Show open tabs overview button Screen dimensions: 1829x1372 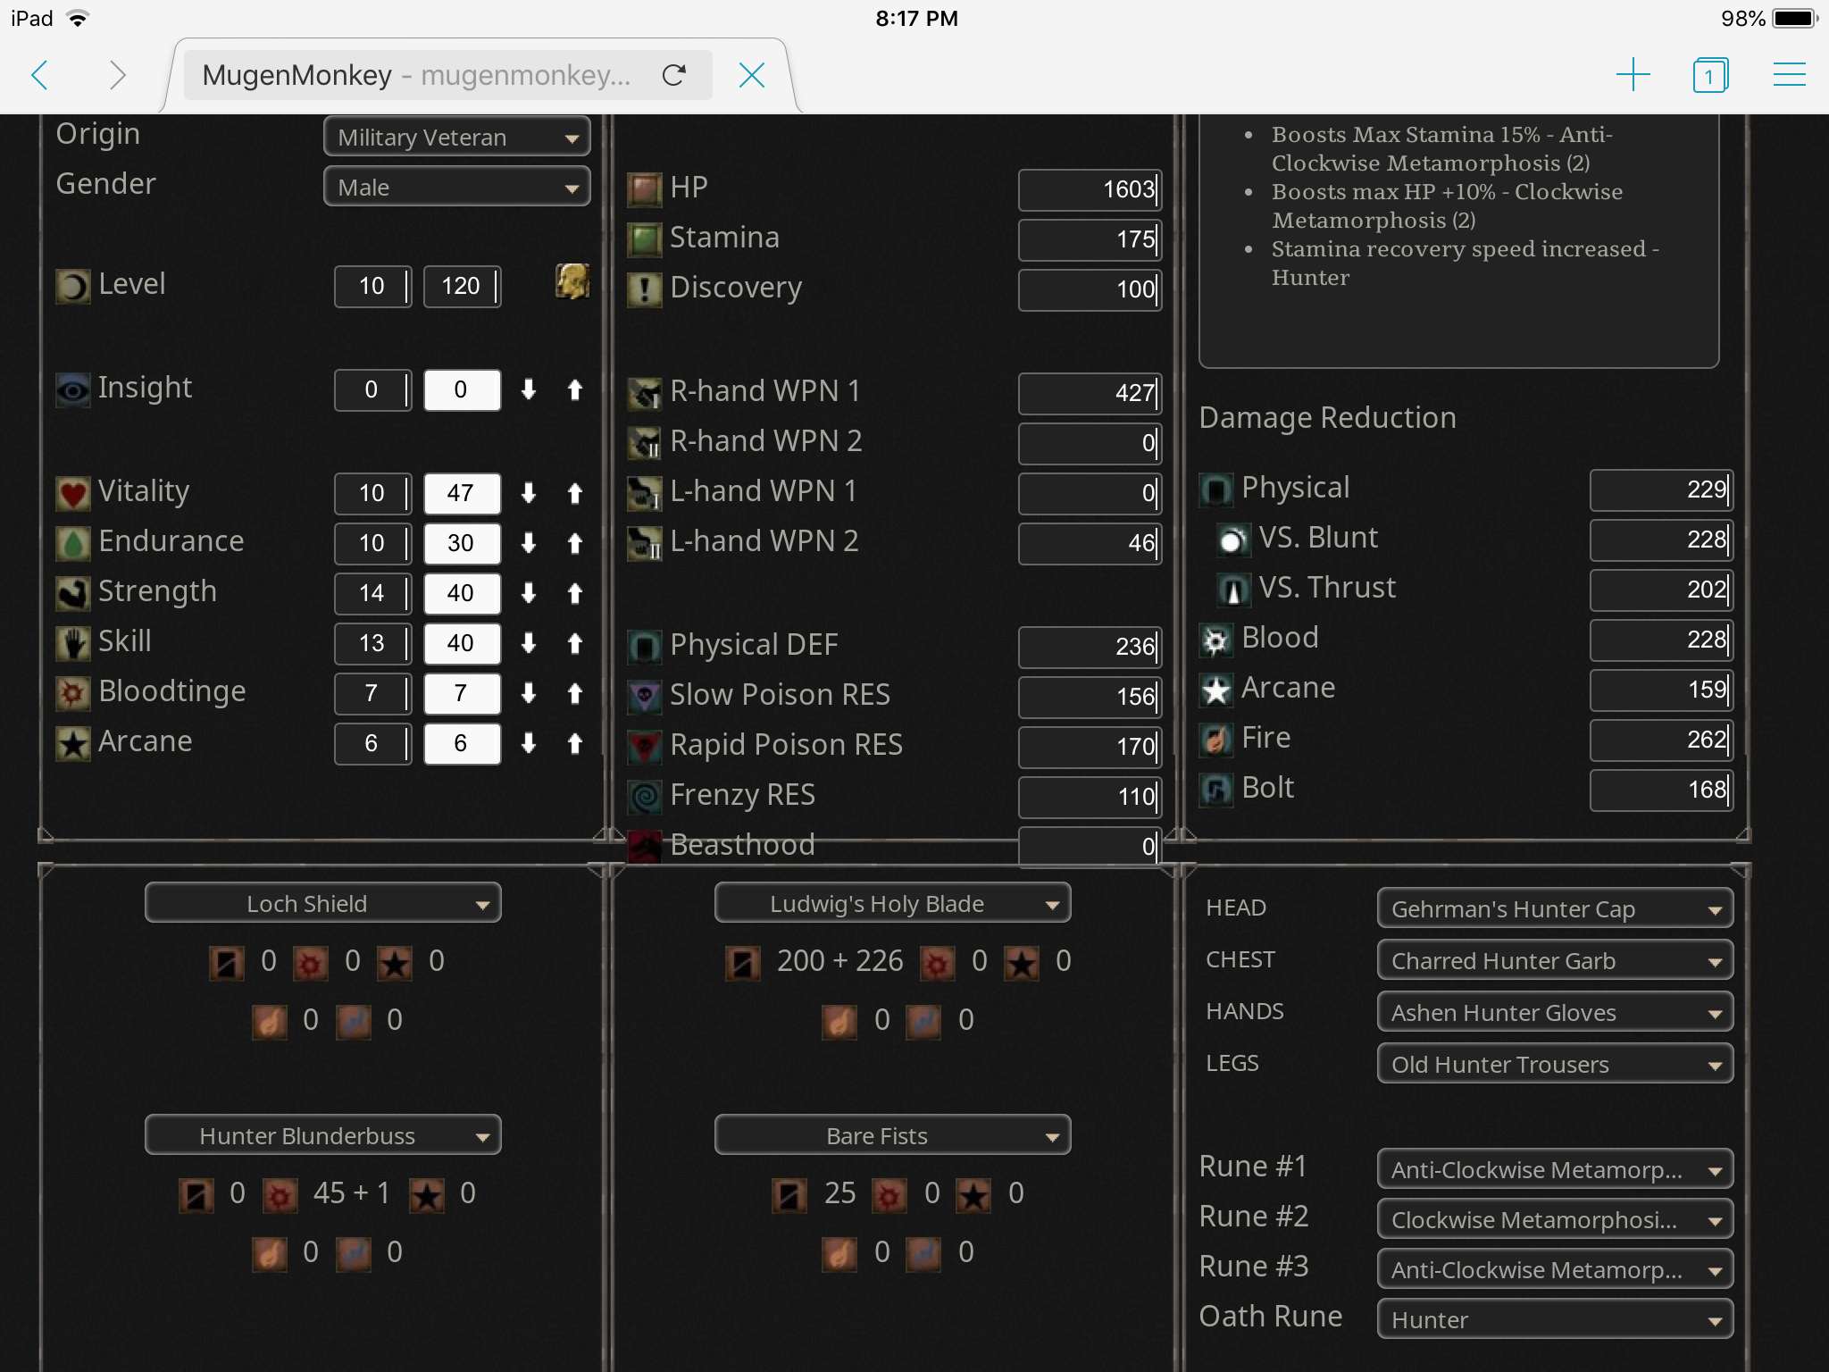click(1710, 75)
